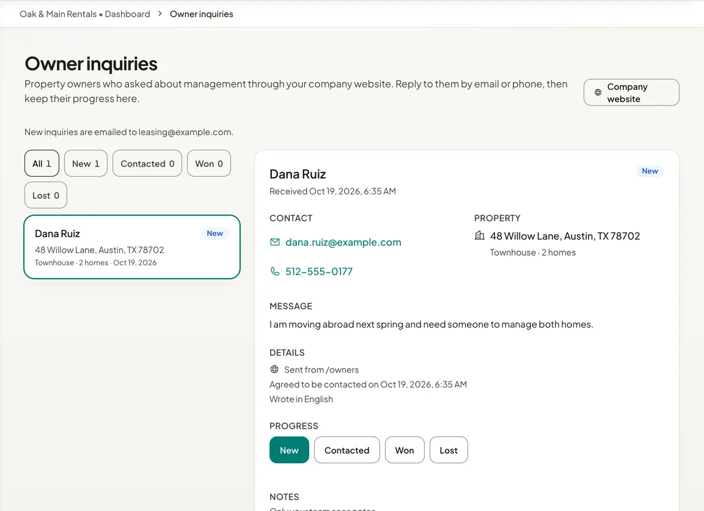Show the All 1 inquiries filter
704x511 pixels.
(42, 163)
